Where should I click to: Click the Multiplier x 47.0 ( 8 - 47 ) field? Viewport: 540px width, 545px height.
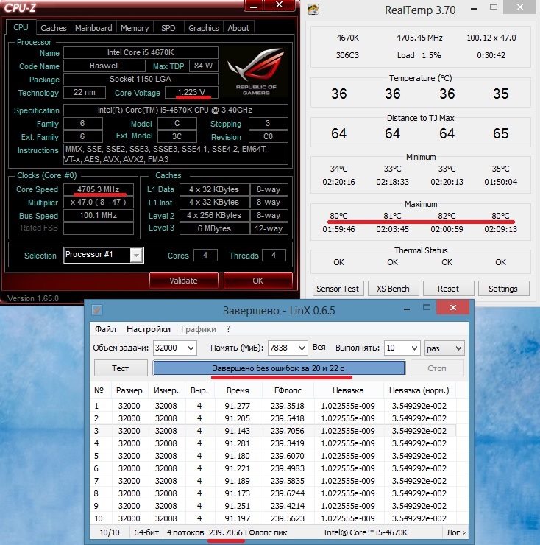coord(99,202)
